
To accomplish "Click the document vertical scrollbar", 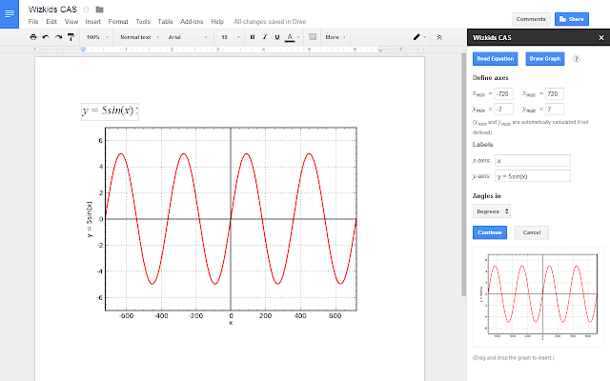I will pos(463,175).
